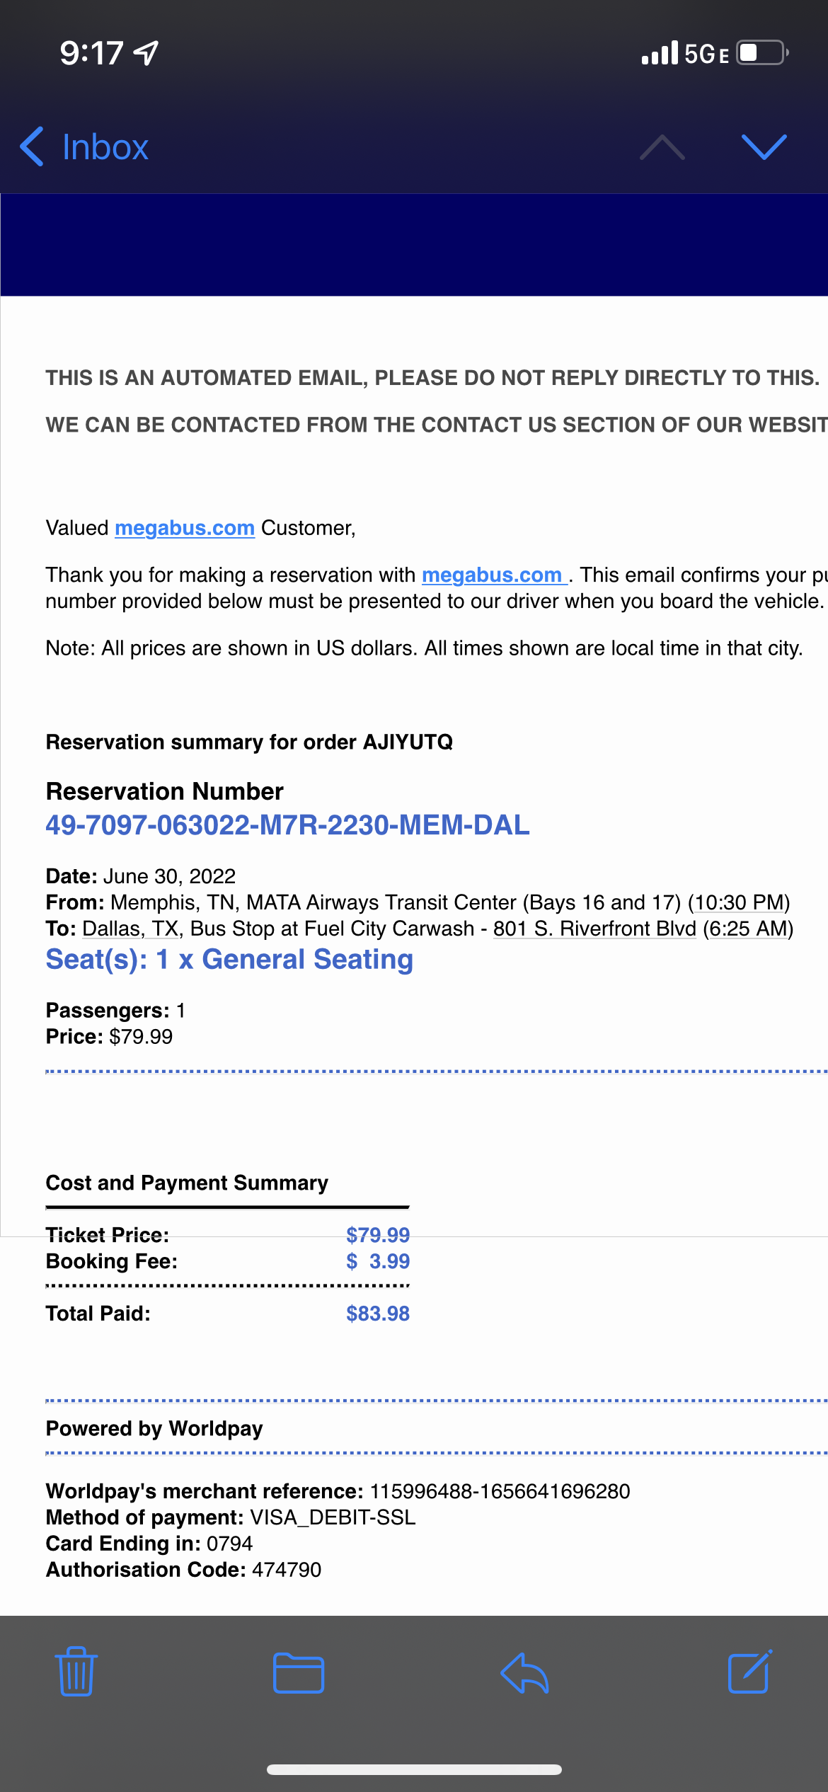The width and height of the screenshot is (828, 1792).
Task: Tap the compose new message icon
Action: point(749,1672)
